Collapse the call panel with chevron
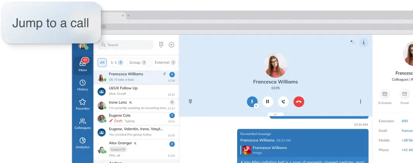413x163 pixels. click(x=275, y=114)
